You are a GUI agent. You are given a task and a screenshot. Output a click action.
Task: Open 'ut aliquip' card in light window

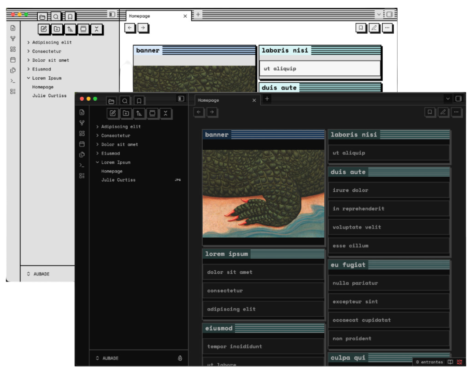click(320, 68)
